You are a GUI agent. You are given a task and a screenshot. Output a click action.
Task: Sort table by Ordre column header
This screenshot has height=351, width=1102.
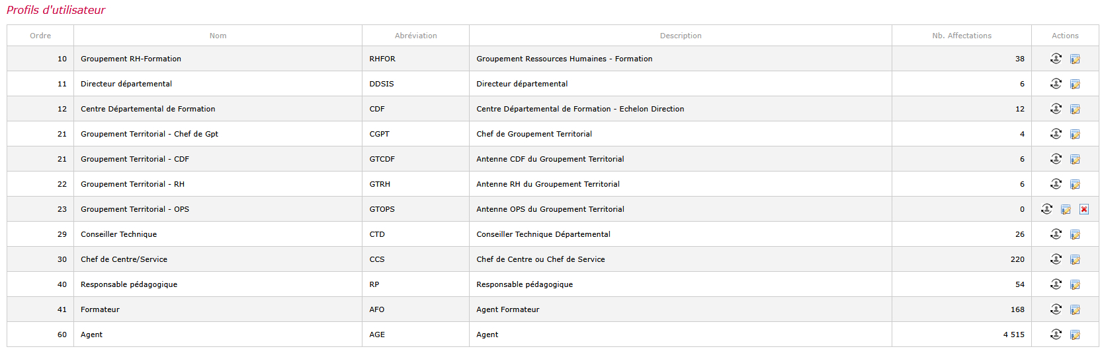pyautogui.click(x=40, y=36)
